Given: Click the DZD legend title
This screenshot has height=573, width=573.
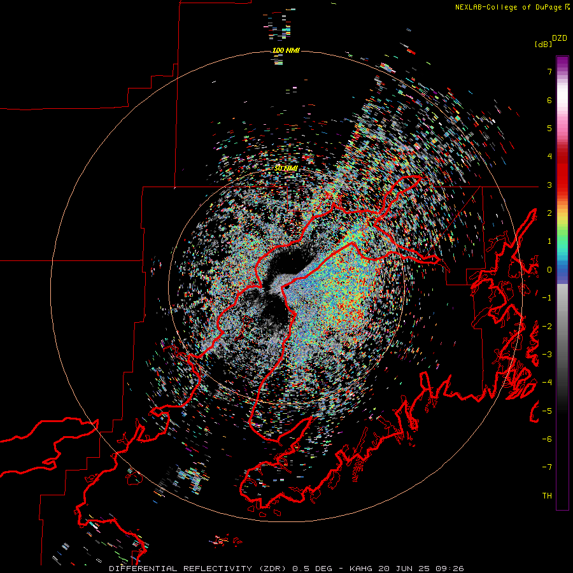Looking at the screenshot, I should [560, 38].
